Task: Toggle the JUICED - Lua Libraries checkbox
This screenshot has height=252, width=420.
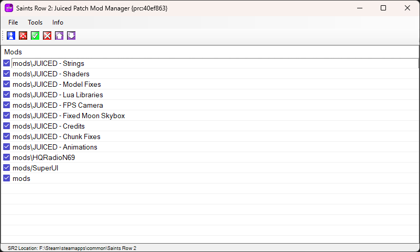Action: [x=7, y=95]
